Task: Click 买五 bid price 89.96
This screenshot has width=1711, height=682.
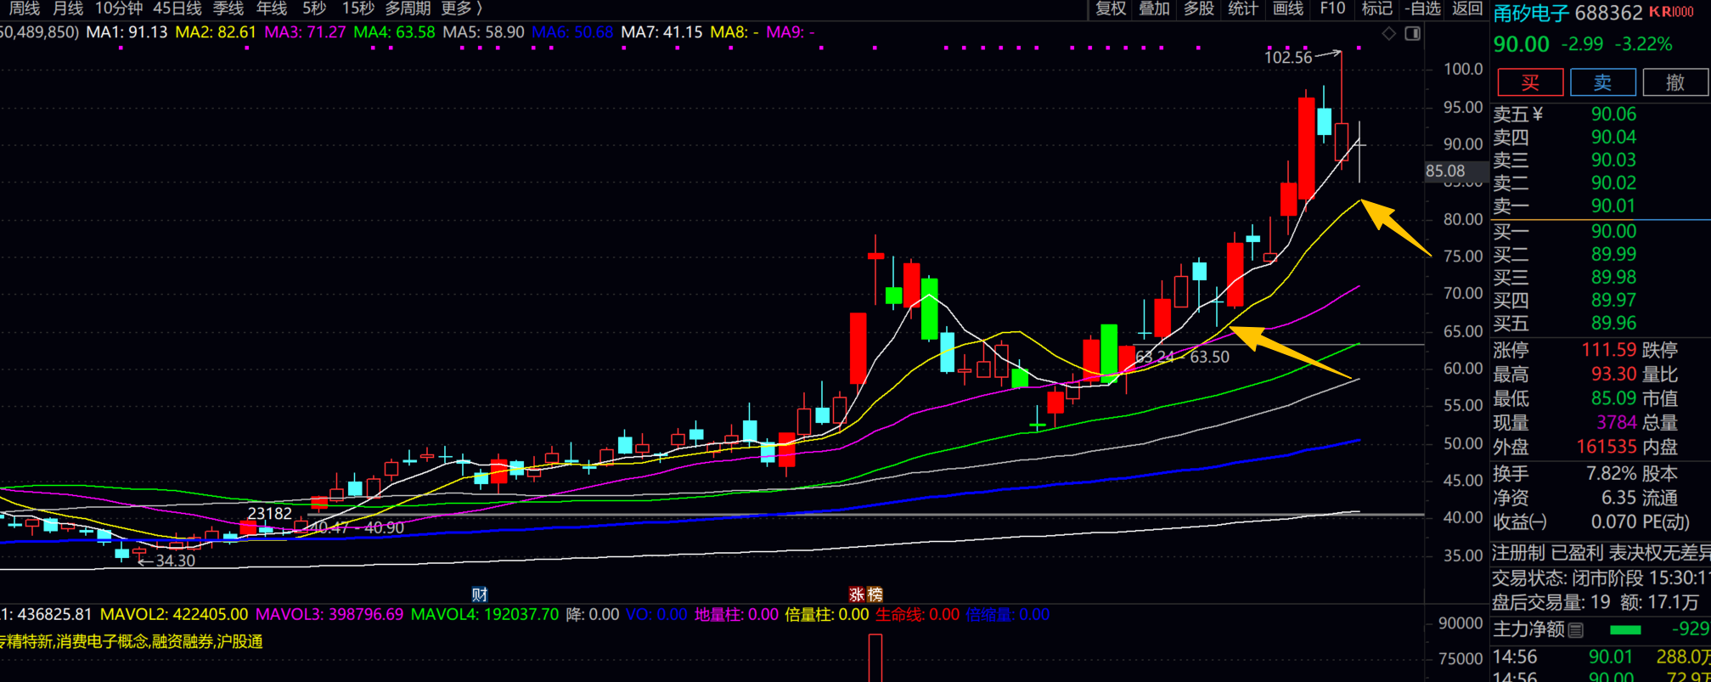Action: [x=1613, y=323]
